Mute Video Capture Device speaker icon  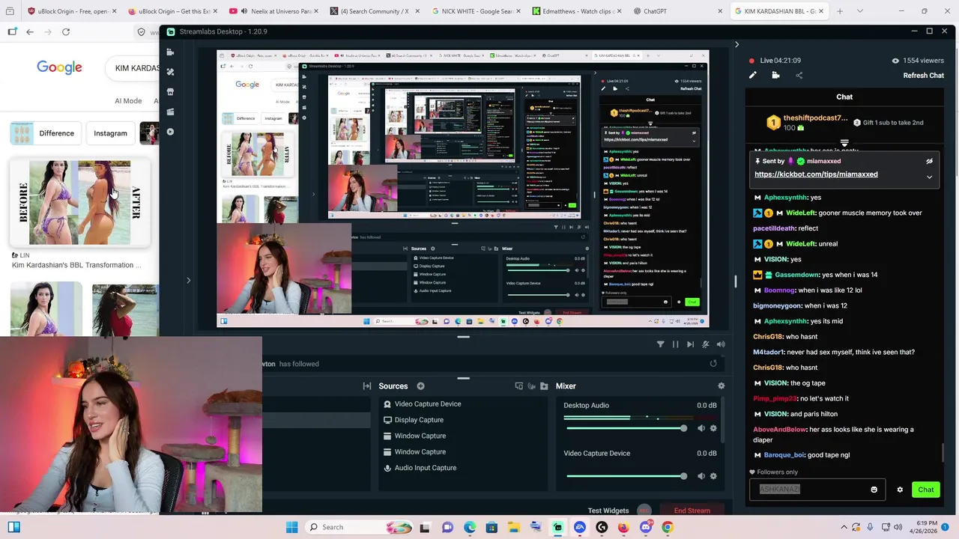click(701, 476)
